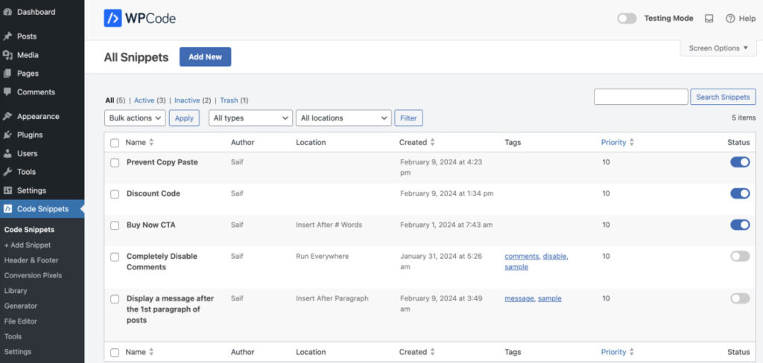
Task: Click the Plugins icon in sidebar
Action: (7, 135)
